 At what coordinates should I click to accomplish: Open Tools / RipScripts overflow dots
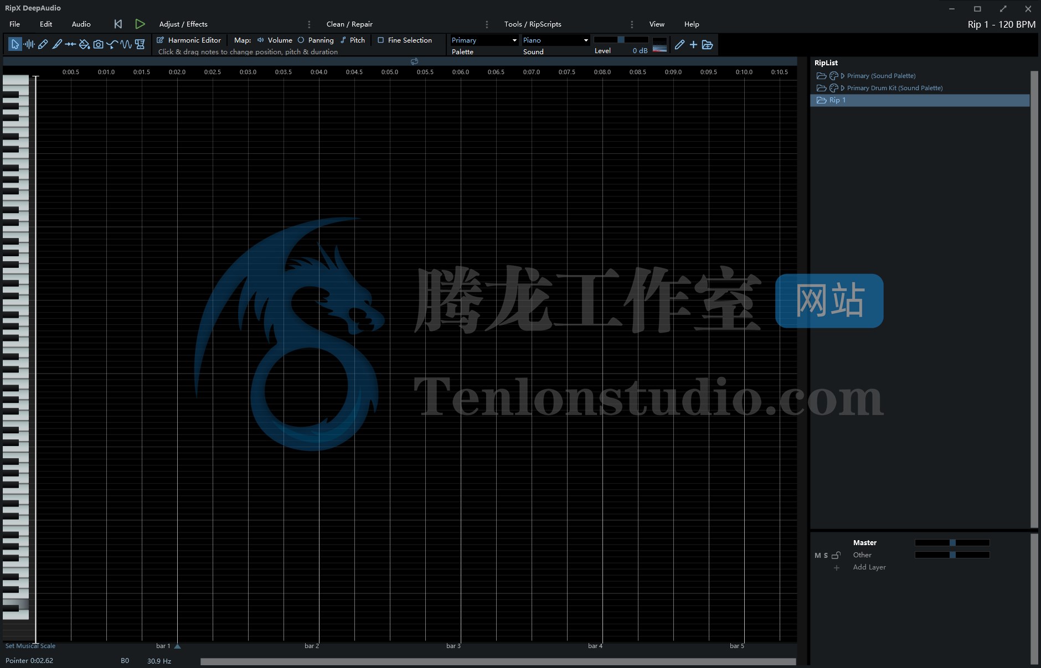click(632, 24)
